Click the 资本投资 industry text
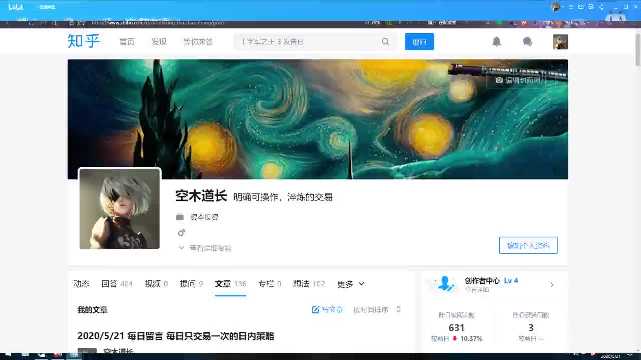 click(204, 217)
